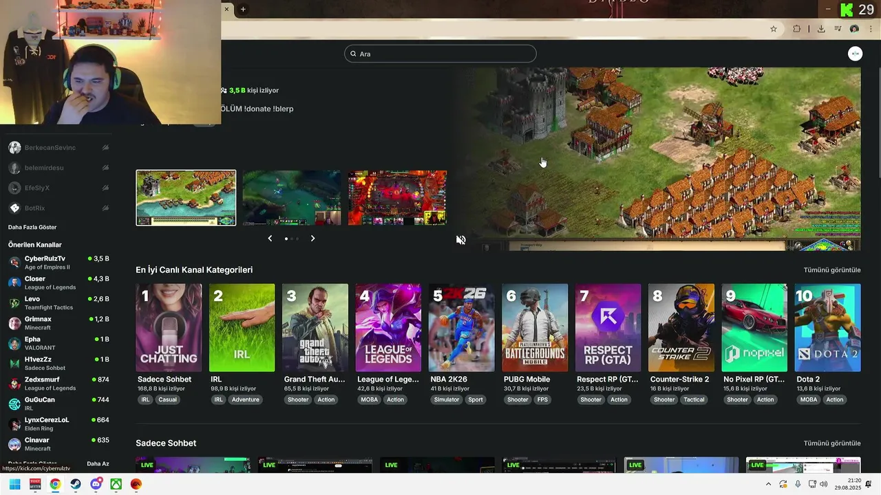Screen dimensions: 881x495
Task: View all Sadece Sohbet streams via Tümünü görüntüle
Action: click(832, 443)
